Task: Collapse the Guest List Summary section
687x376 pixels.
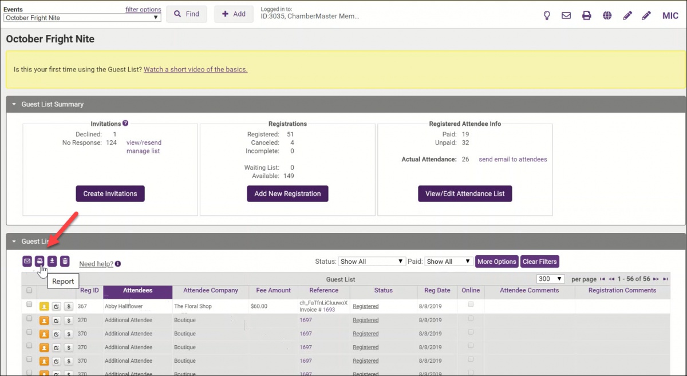Action: pyautogui.click(x=14, y=104)
